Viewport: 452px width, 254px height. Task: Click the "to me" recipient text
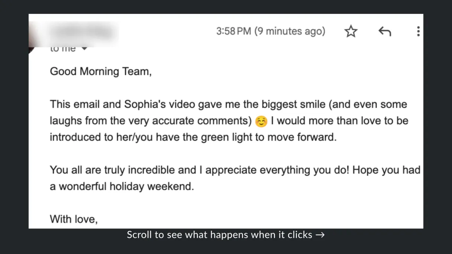pos(63,49)
